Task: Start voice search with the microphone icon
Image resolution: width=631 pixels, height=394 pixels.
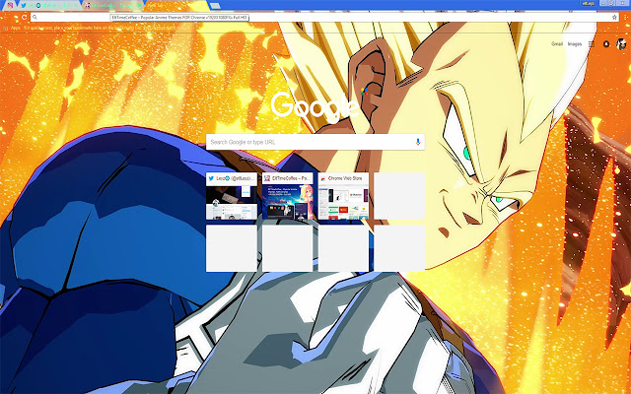Action: click(x=418, y=142)
